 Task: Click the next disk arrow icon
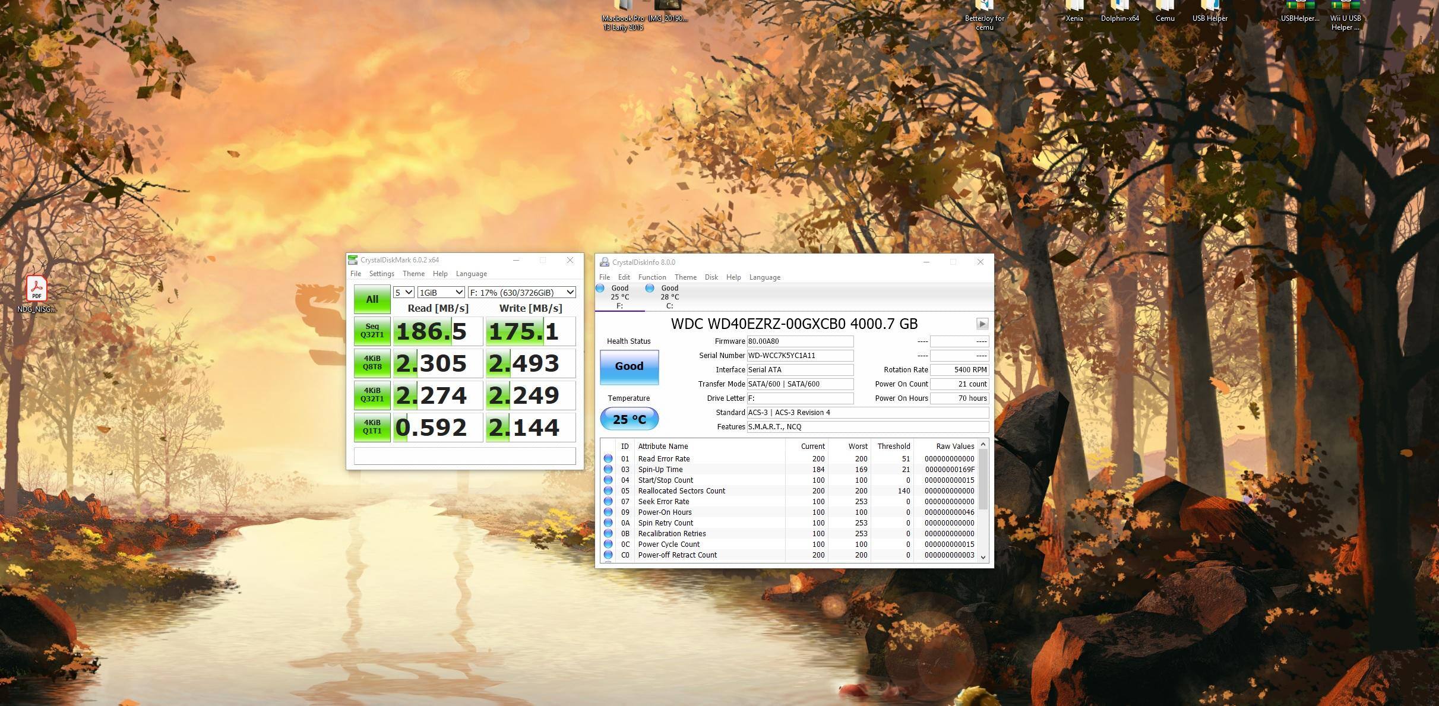coord(982,324)
